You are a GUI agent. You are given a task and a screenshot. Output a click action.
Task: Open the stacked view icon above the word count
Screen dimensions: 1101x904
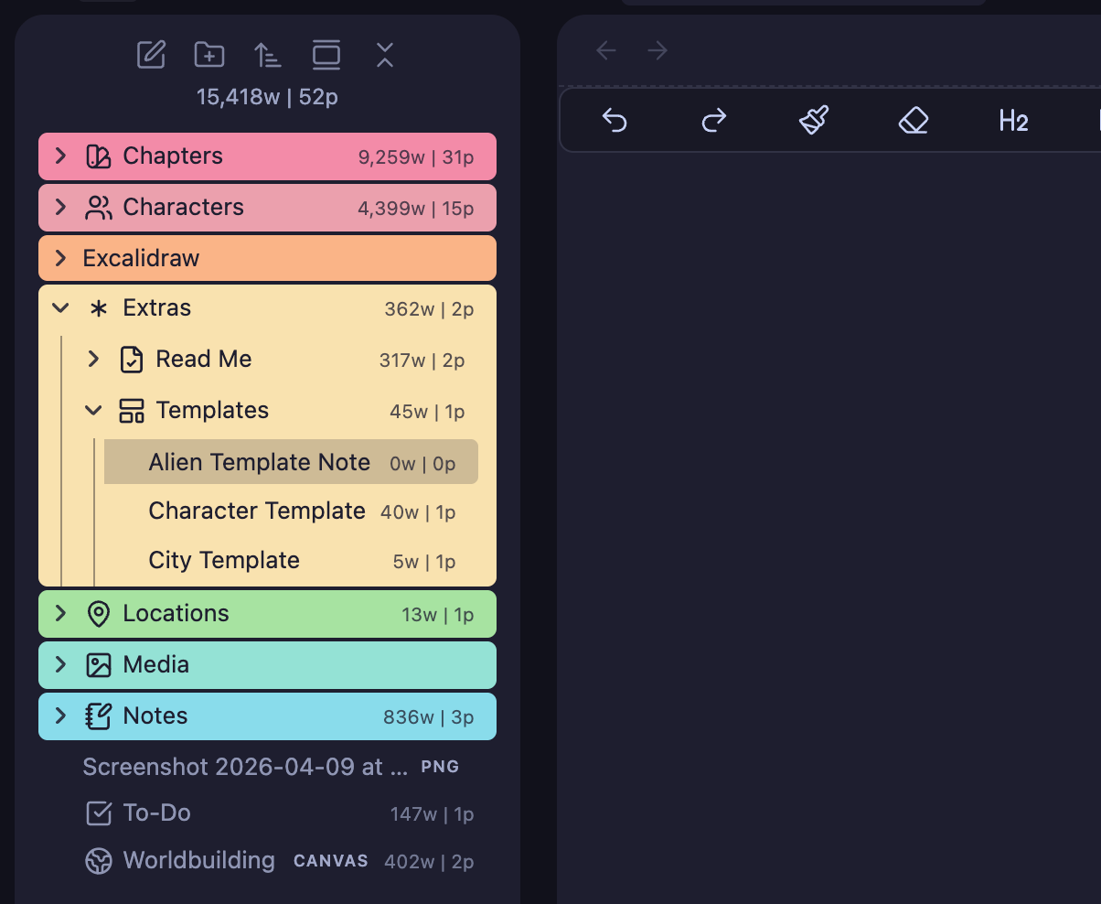326,54
